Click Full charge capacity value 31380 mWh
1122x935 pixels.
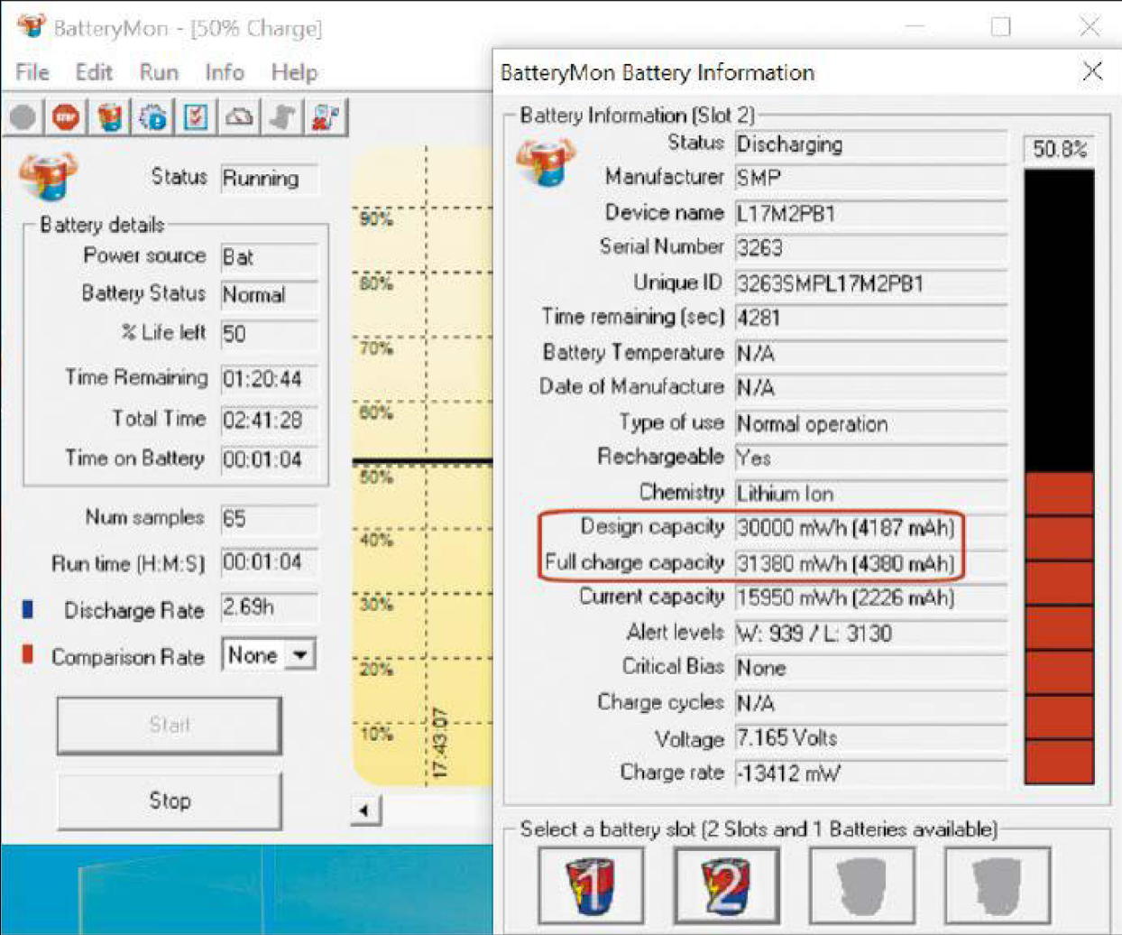point(871,563)
